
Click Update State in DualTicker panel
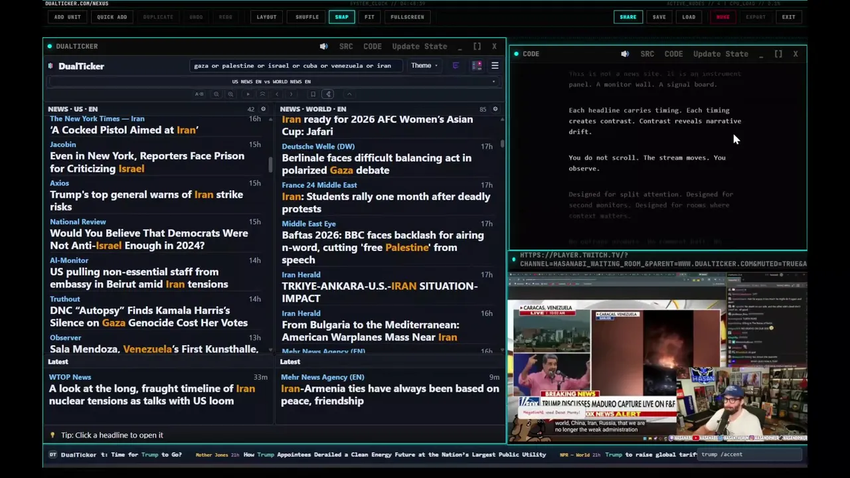click(420, 46)
